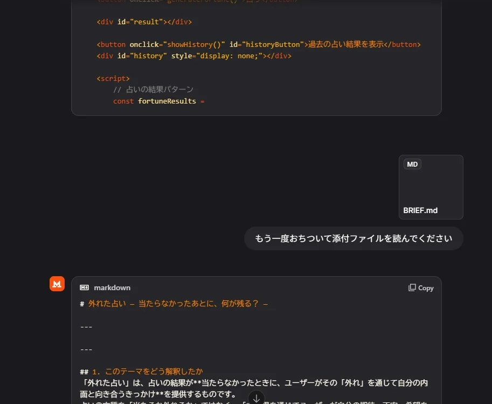Click the 'const fortuneResults =' code line

[x=159, y=101]
